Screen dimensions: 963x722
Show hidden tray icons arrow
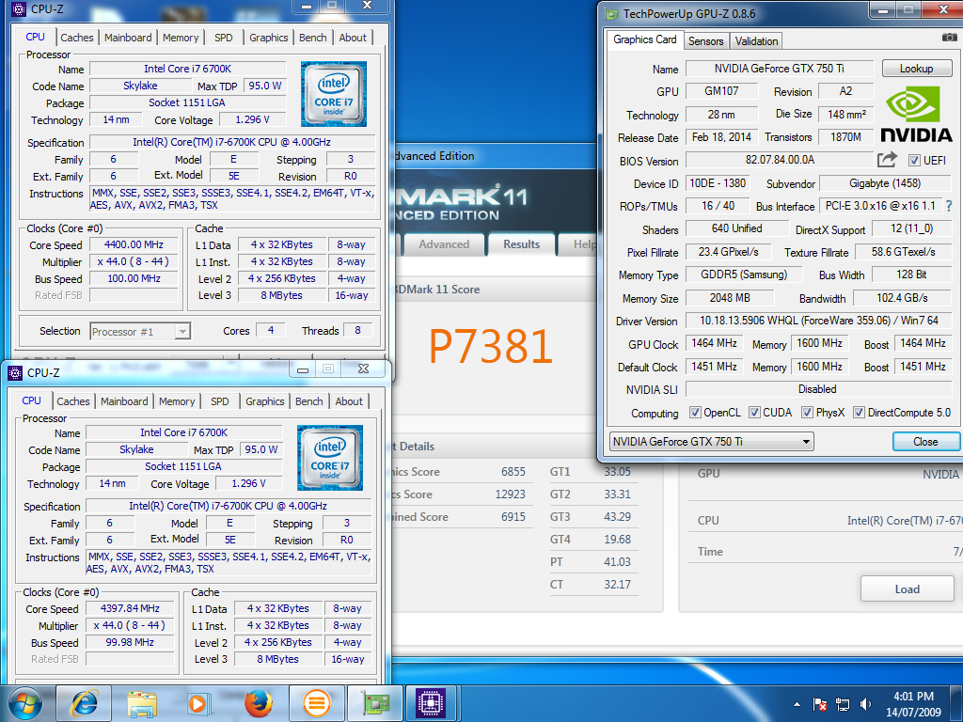(x=797, y=704)
